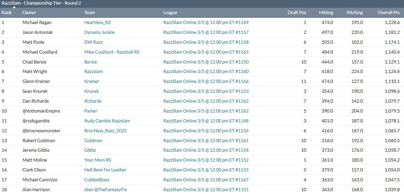Screen dimensions: 404x194
Task: Open league #1162 link in Parker row
Action: click(x=206, y=111)
